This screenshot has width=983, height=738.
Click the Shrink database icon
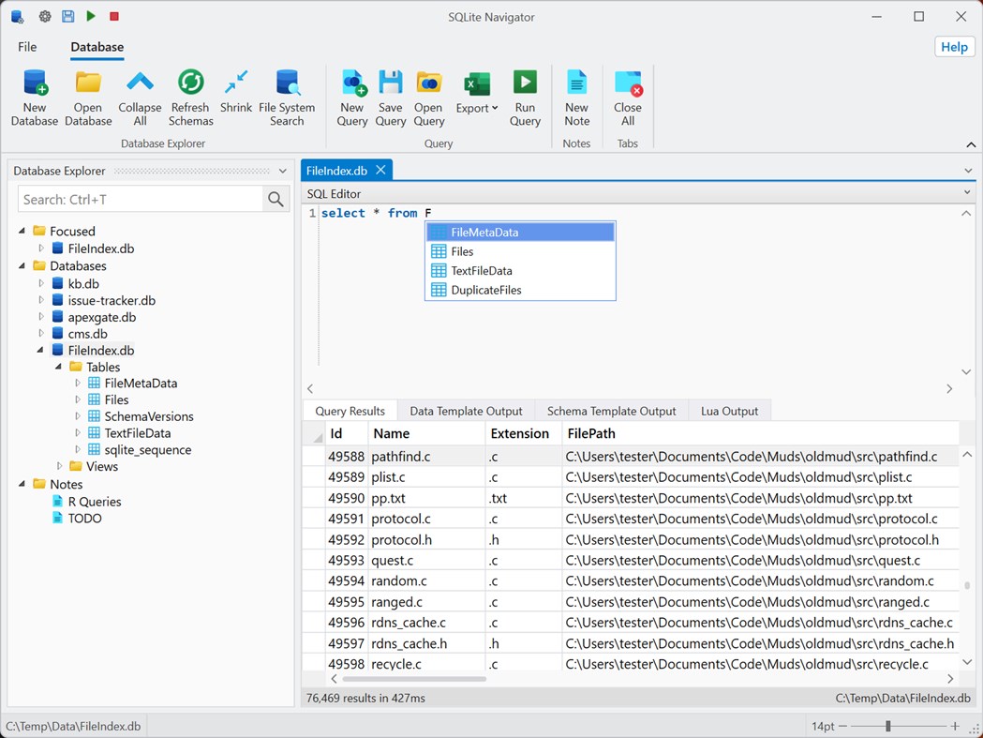point(236,83)
